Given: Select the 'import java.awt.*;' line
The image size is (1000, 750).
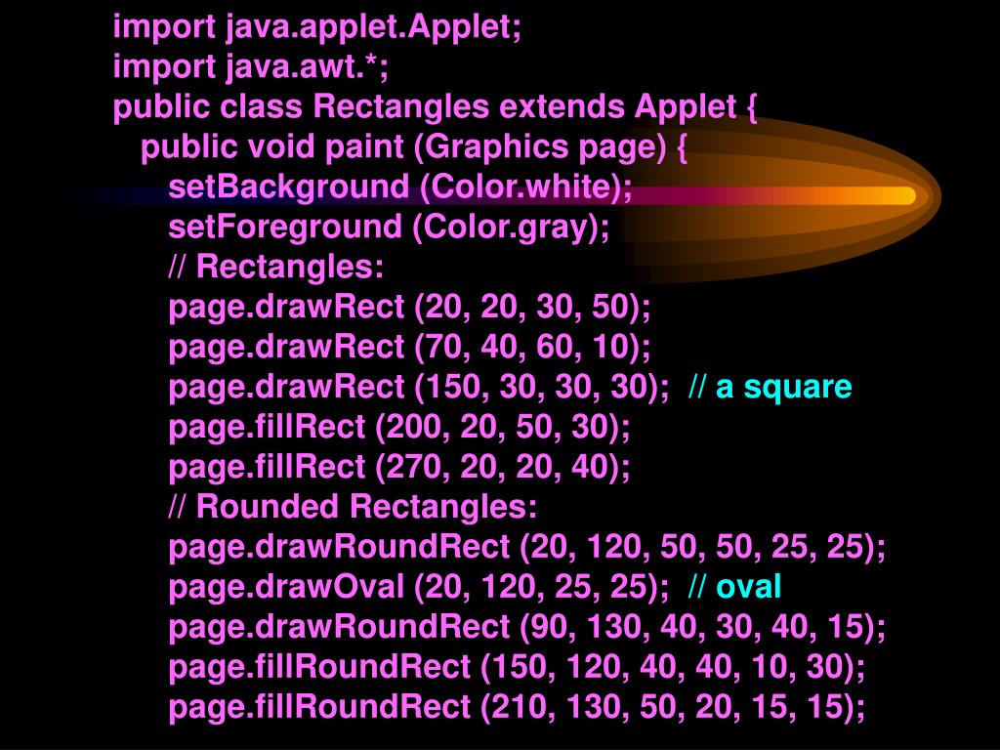Looking at the screenshot, I should (x=251, y=67).
